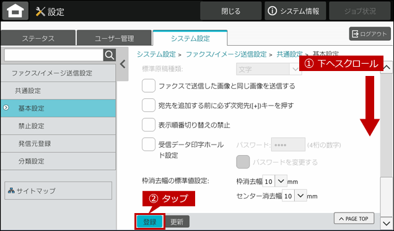Open 禁止設定 in the sidebar

tap(58, 126)
